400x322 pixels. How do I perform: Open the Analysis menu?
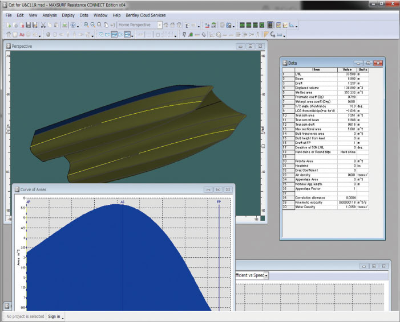click(50, 15)
